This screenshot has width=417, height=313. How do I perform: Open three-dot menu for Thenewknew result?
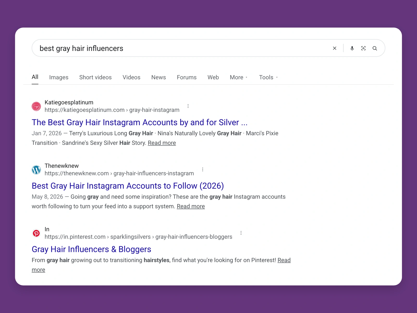(x=203, y=169)
